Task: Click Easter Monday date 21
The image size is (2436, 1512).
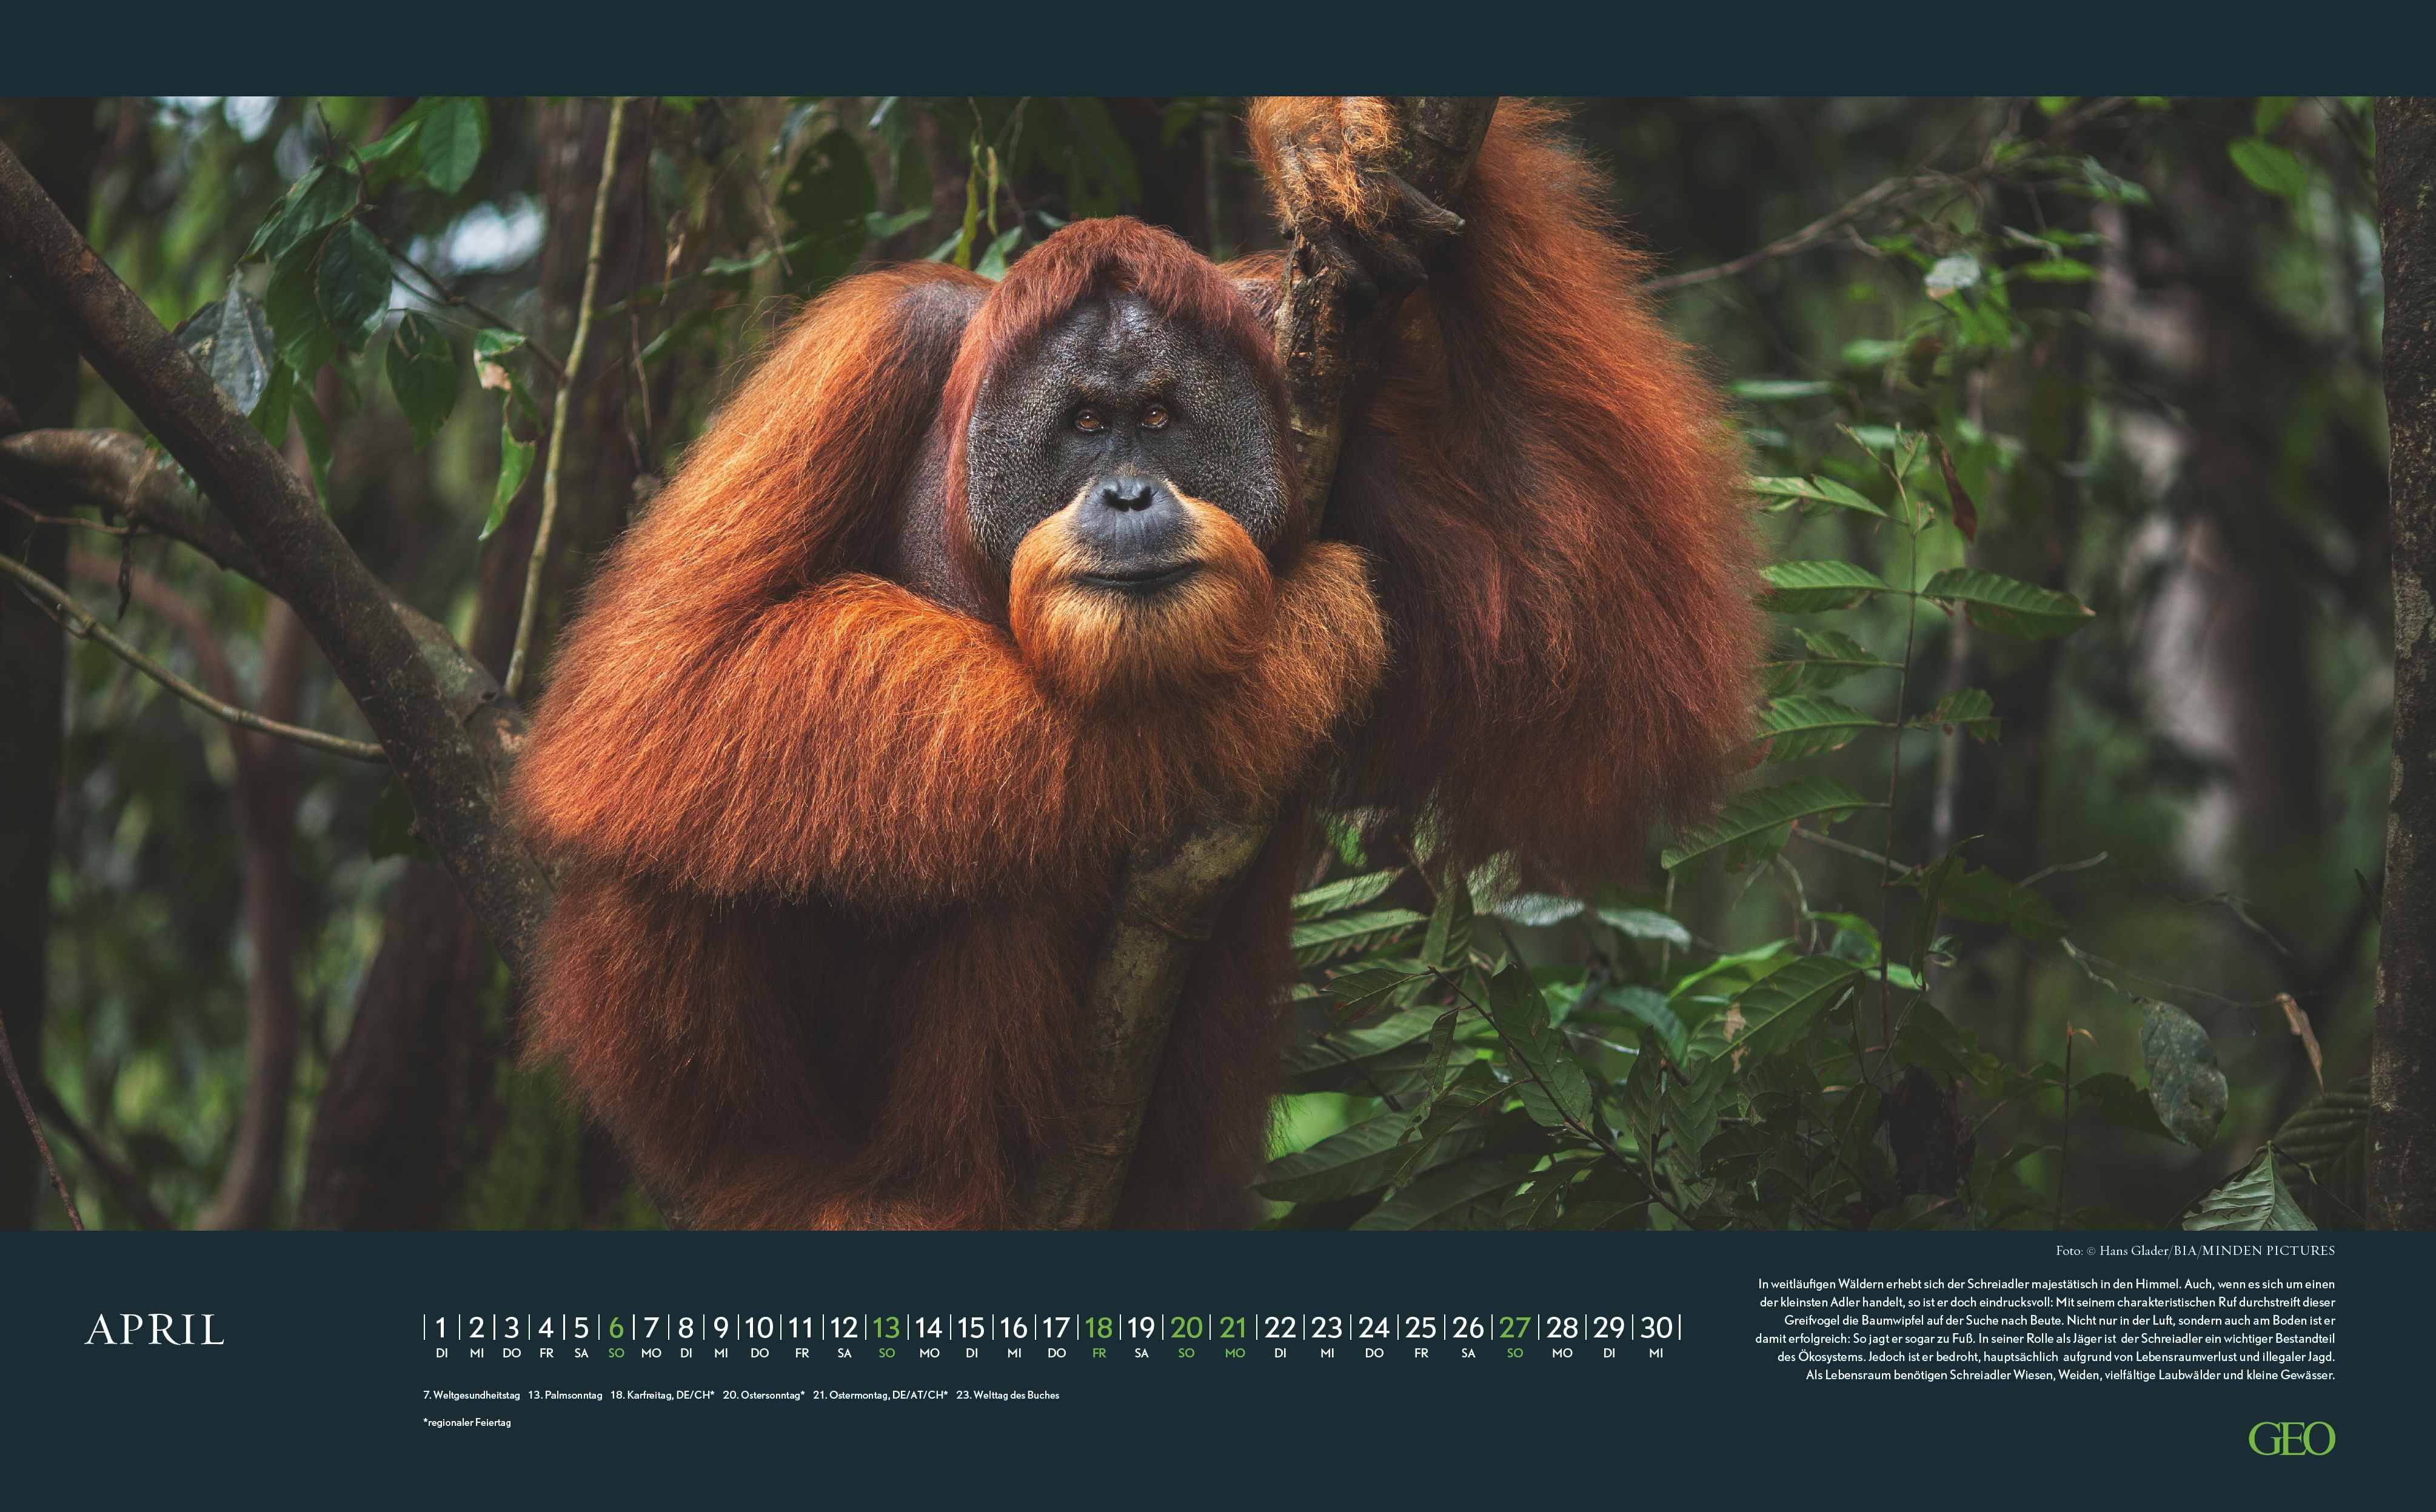Action: click(1234, 1328)
